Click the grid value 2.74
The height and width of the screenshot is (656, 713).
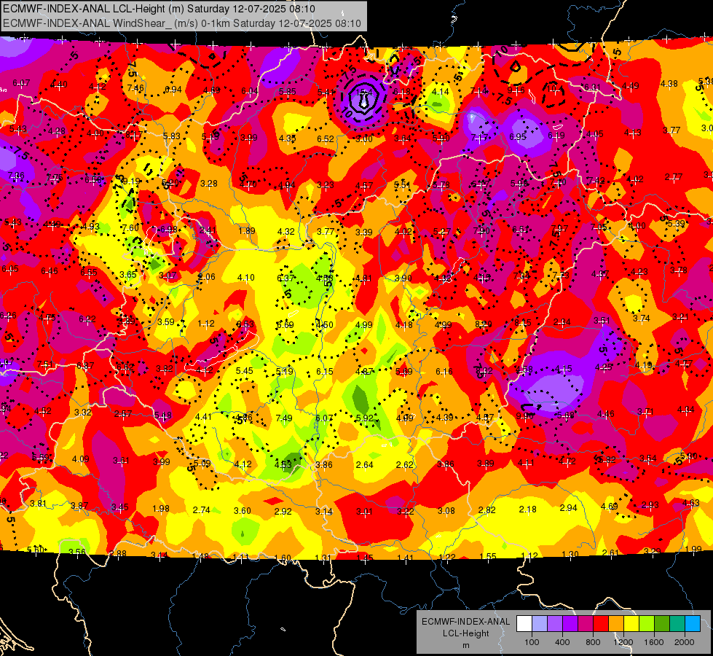click(x=202, y=510)
